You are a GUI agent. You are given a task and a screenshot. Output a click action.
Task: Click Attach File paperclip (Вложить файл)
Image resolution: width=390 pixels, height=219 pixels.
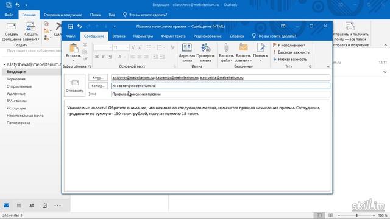226,53
